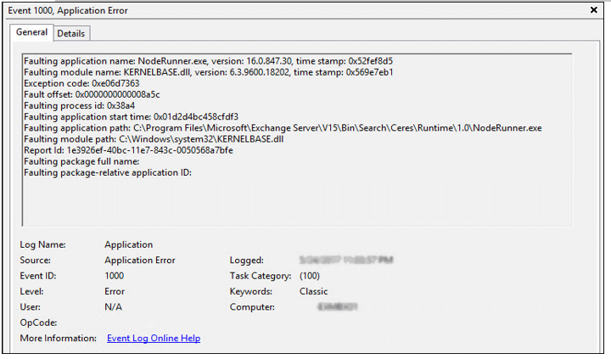The height and width of the screenshot is (359, 611).
Task: Select the Level value Error
Action: [x=115, y=291]
